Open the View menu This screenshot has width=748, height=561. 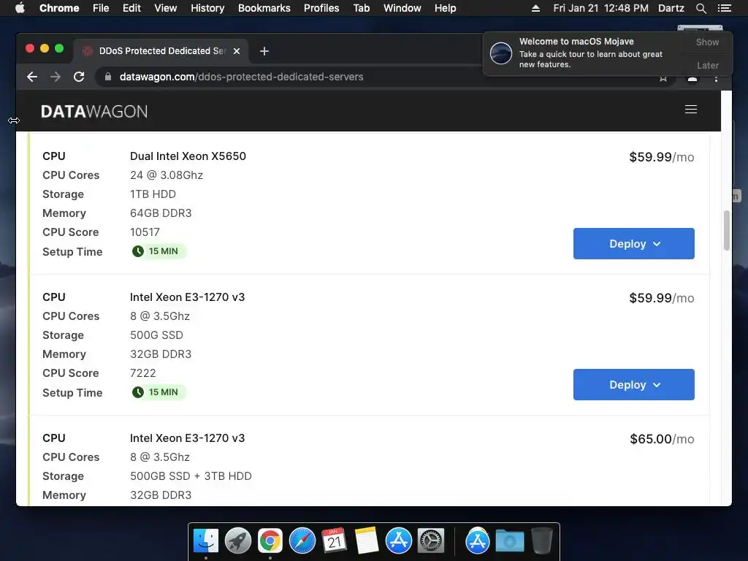click(x=166, y=8)
